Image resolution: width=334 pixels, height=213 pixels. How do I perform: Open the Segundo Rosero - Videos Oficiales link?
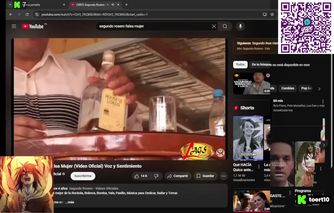click(x=94, y=188)
